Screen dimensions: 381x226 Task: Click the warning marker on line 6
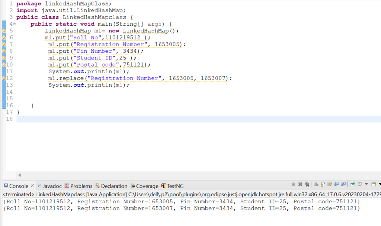4,38
